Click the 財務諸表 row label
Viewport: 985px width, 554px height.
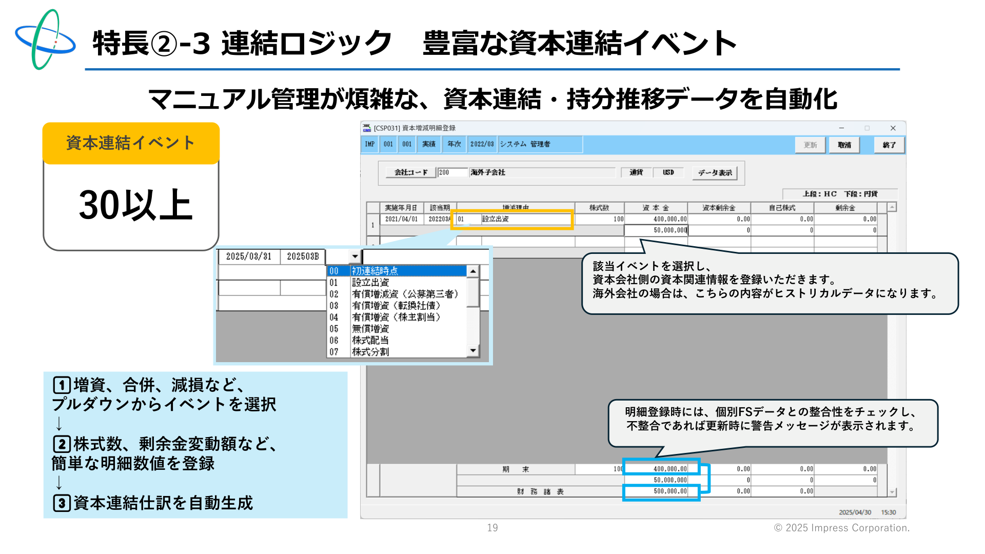(x=540, y=492)
